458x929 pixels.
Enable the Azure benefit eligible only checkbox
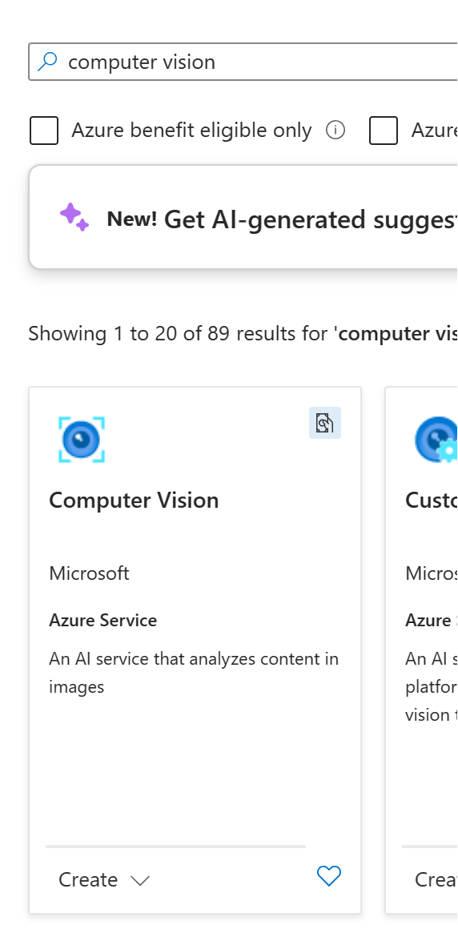[44, 131]
